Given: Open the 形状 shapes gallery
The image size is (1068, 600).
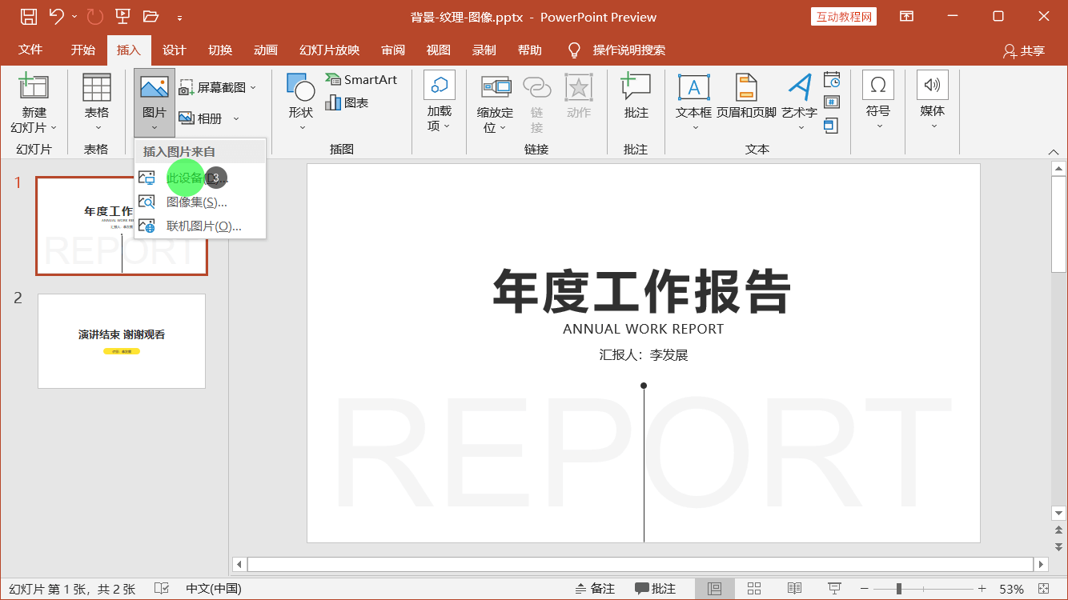Looking at the screenshot, I should tap(301, 103).
